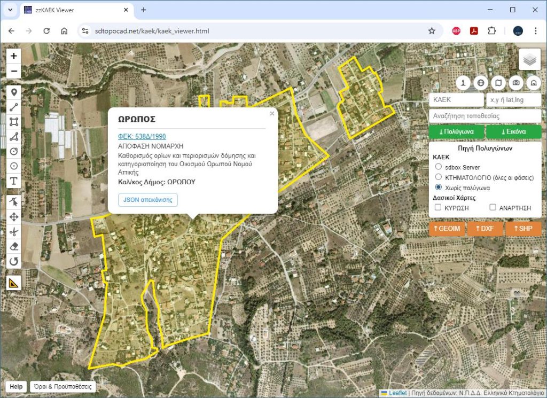The height and width of the screenshot is (398, 547).
Task: Activate the edit vertices pointer tool
Action: pos(13,202)
